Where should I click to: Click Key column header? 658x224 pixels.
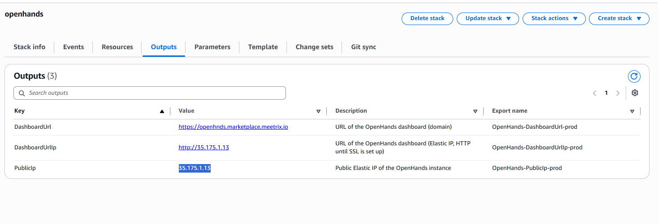19,111
